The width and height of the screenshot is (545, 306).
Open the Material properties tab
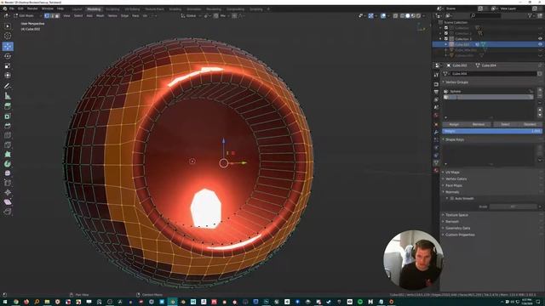pyautogui.click(x=436, y=170)
